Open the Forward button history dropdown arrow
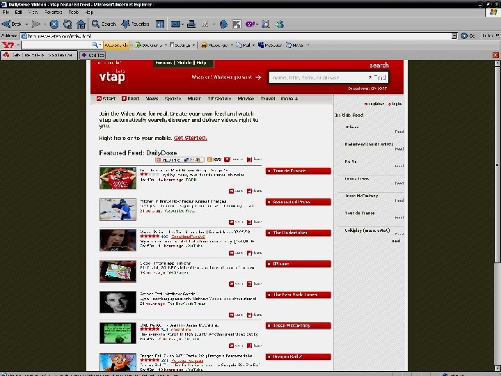 click(x=45, y=24)
